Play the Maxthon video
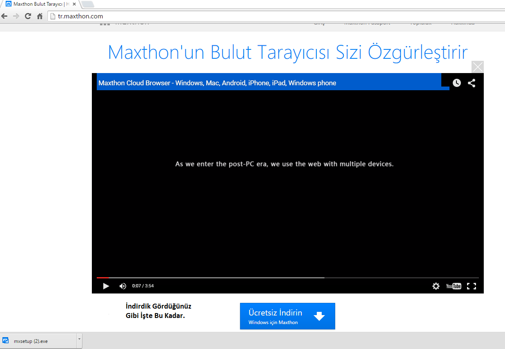 click(x=106, y=286)
